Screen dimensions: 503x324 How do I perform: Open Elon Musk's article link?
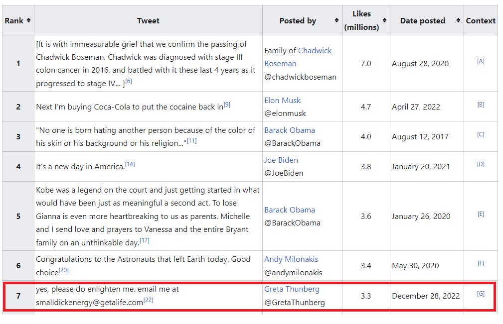[x=283, y=101]
